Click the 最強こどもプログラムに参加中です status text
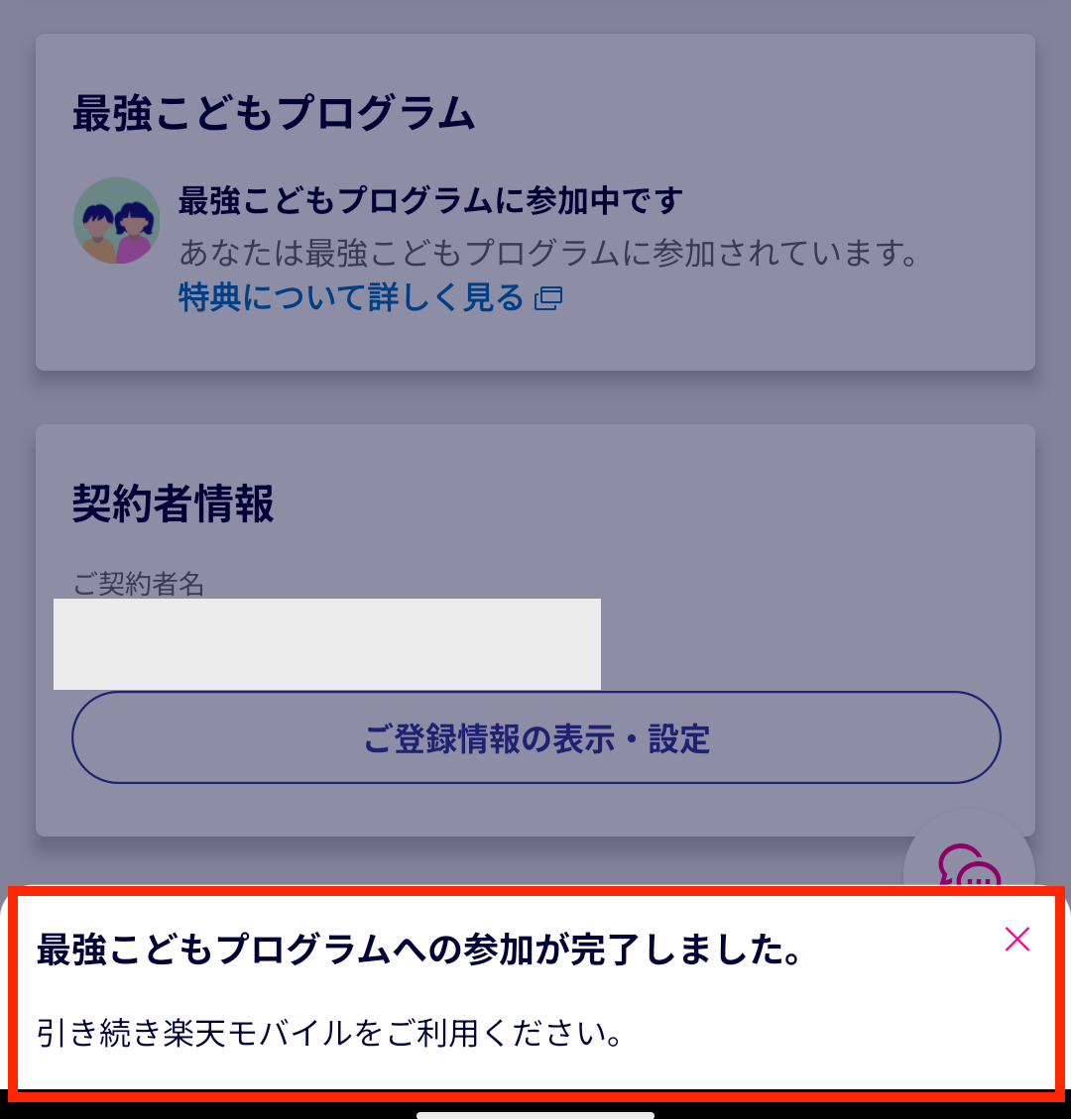1071x1119 pixels. coord(430,200)
